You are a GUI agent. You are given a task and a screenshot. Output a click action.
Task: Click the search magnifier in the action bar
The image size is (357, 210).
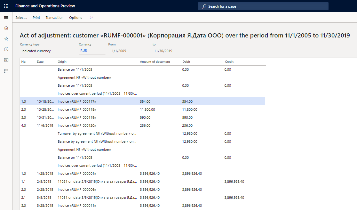click(91, 18)
